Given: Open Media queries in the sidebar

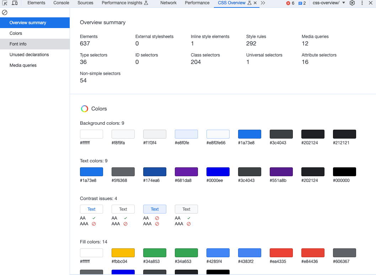Looking at the screenshot, I should pos(23,65).
